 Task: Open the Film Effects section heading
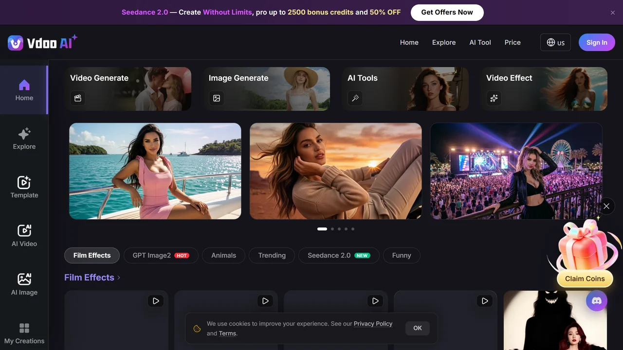tap(89, 278)
